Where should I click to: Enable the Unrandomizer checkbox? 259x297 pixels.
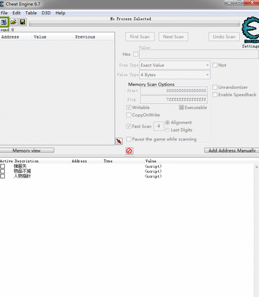click(x=214, y=87)
